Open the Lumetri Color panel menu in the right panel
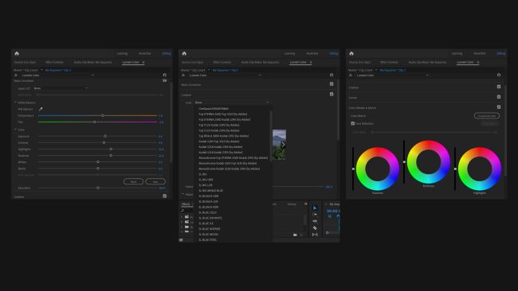Viewport: 518px width, 291px height. [478, 62]
